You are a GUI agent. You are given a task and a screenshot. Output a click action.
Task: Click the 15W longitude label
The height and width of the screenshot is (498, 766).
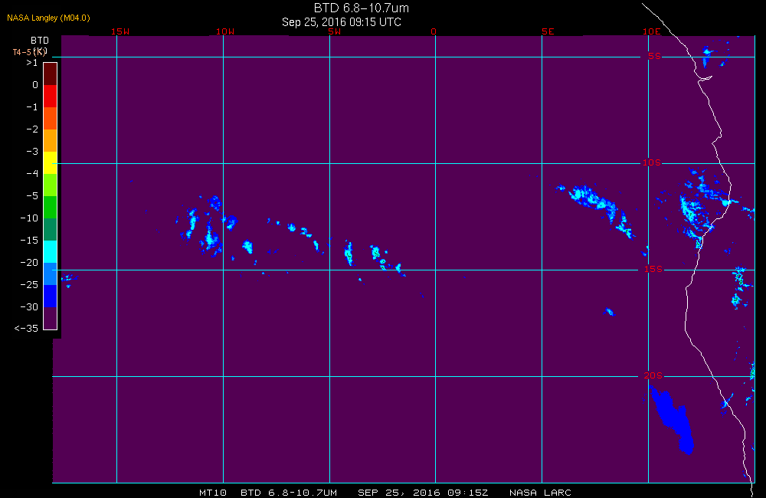click(x=120, y=31)
